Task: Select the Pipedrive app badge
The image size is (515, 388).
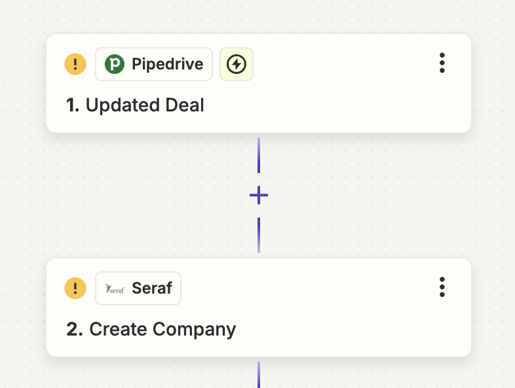Action: [x=154, y=64]
